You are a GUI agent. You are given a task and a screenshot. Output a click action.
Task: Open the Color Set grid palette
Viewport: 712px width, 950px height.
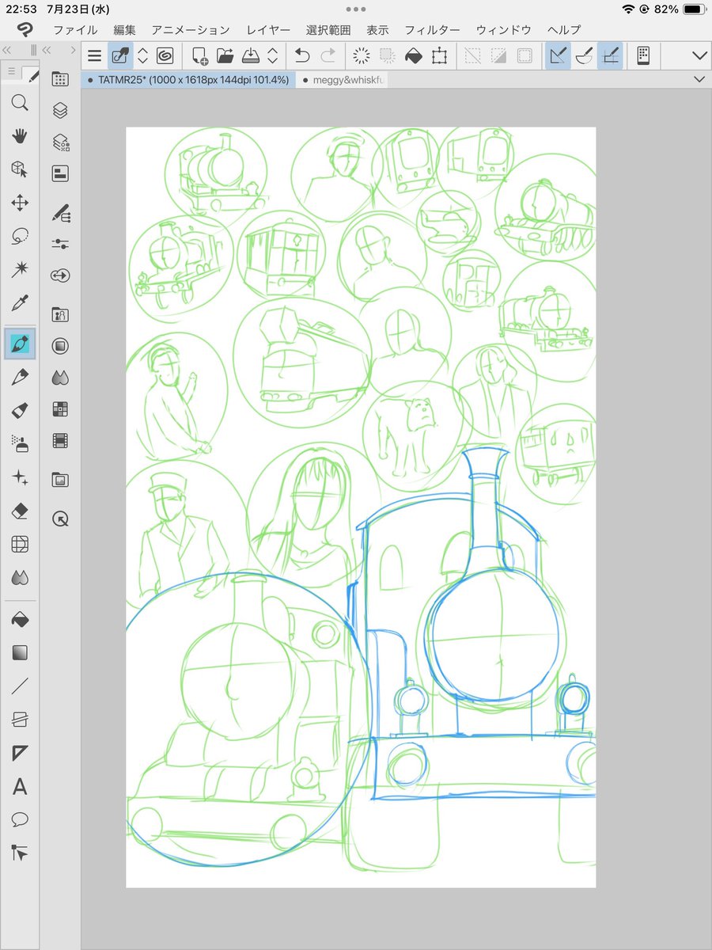(x=59, y=408)
